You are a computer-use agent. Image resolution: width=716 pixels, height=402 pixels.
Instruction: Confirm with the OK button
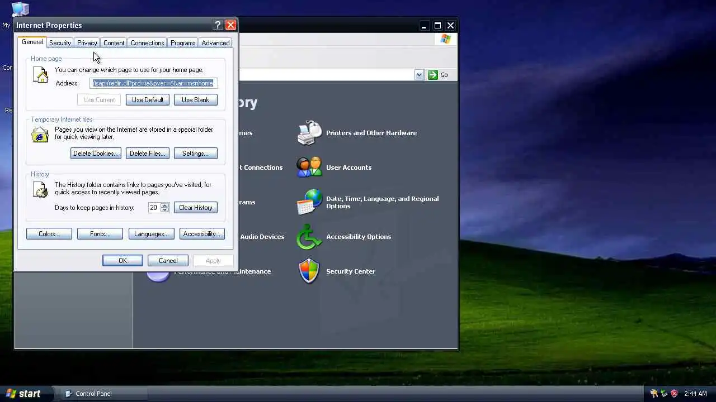(123, 261)
